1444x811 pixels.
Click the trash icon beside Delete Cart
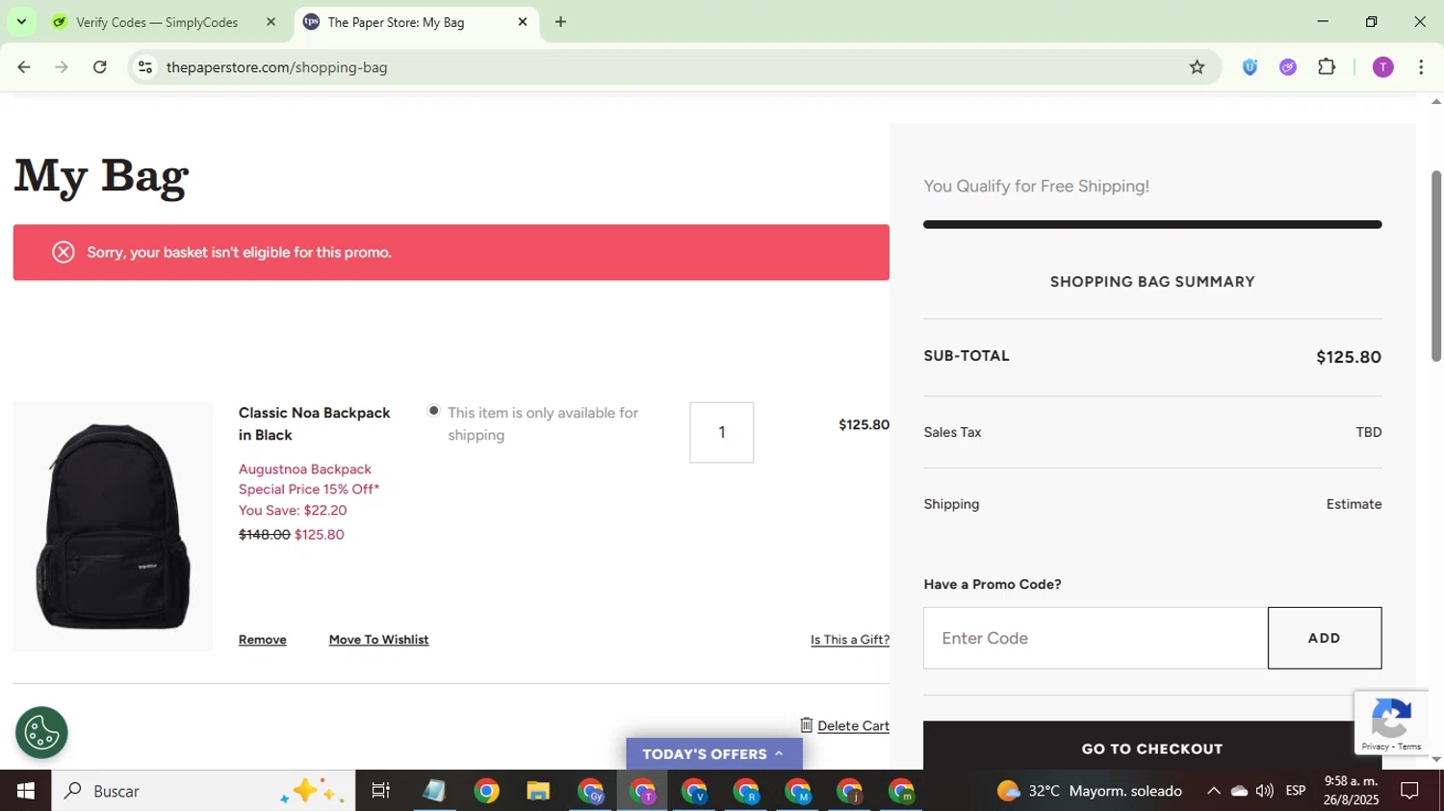(x=806, y=725)
